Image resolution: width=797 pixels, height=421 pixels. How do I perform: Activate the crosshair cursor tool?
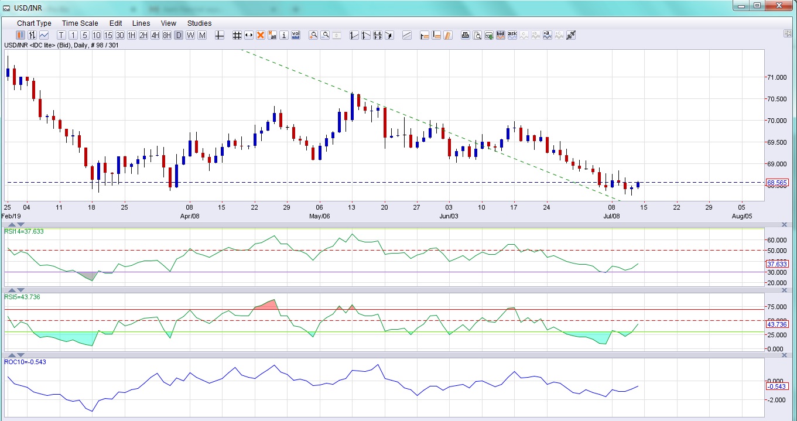pyautogui.click(x=220, y=35)
